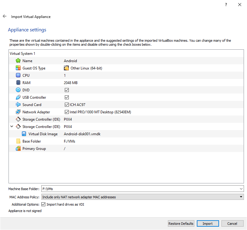Click the Appliance settings heading
247x230 pixels.
tap(27, 30)
